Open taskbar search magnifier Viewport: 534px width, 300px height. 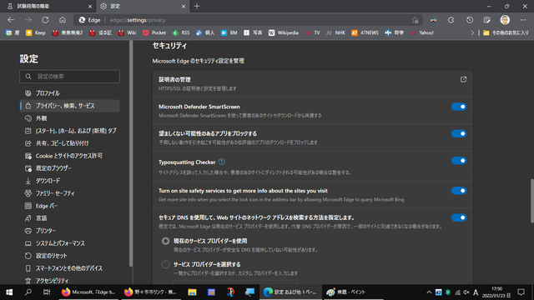click(x=28, y=292)
